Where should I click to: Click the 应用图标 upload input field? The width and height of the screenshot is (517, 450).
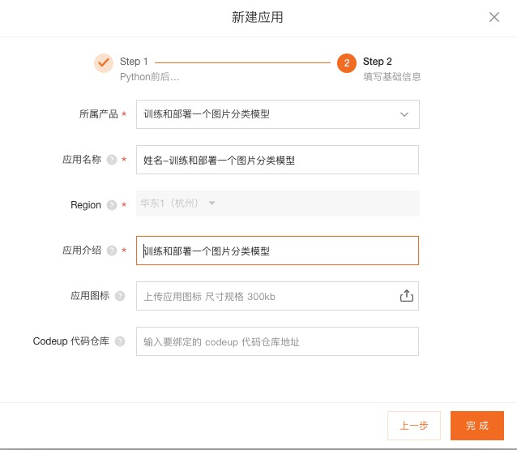pyautogui.click(x=277, y=296)
